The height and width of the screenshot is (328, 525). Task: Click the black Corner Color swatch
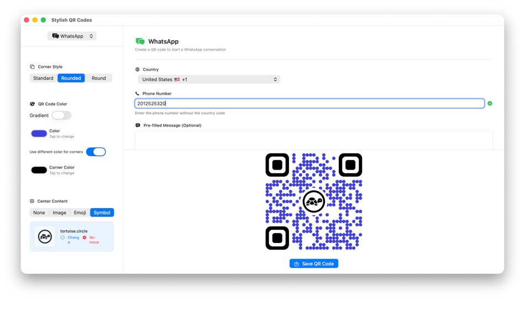[x=39, y=170]
